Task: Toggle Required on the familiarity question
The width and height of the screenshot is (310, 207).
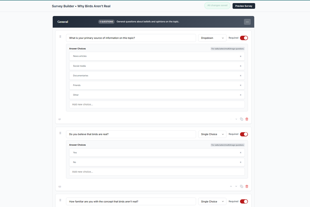Action: coord(244,201)
